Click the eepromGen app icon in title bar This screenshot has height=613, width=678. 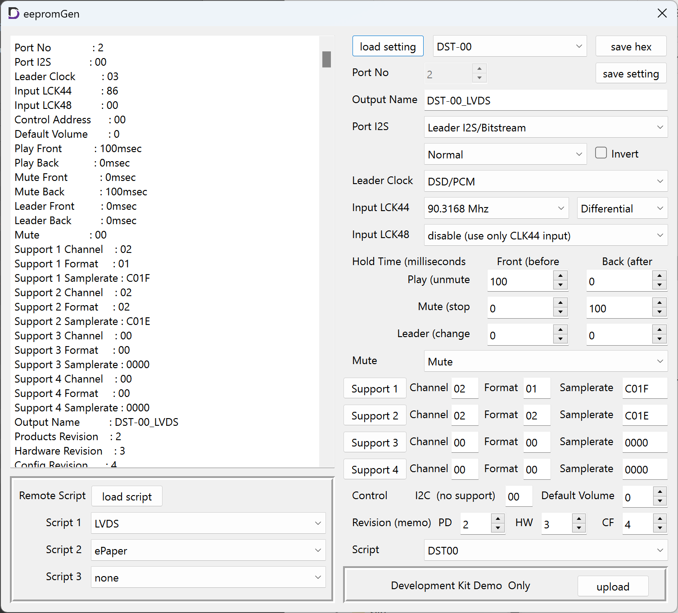click(x=14, y=14)
